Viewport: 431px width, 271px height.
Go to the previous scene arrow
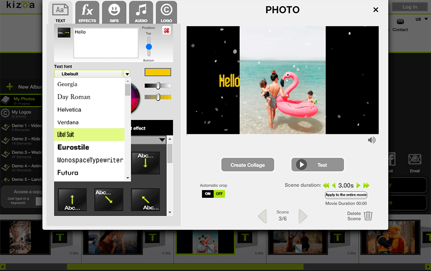pyautogui.click(x=262, y=216)
